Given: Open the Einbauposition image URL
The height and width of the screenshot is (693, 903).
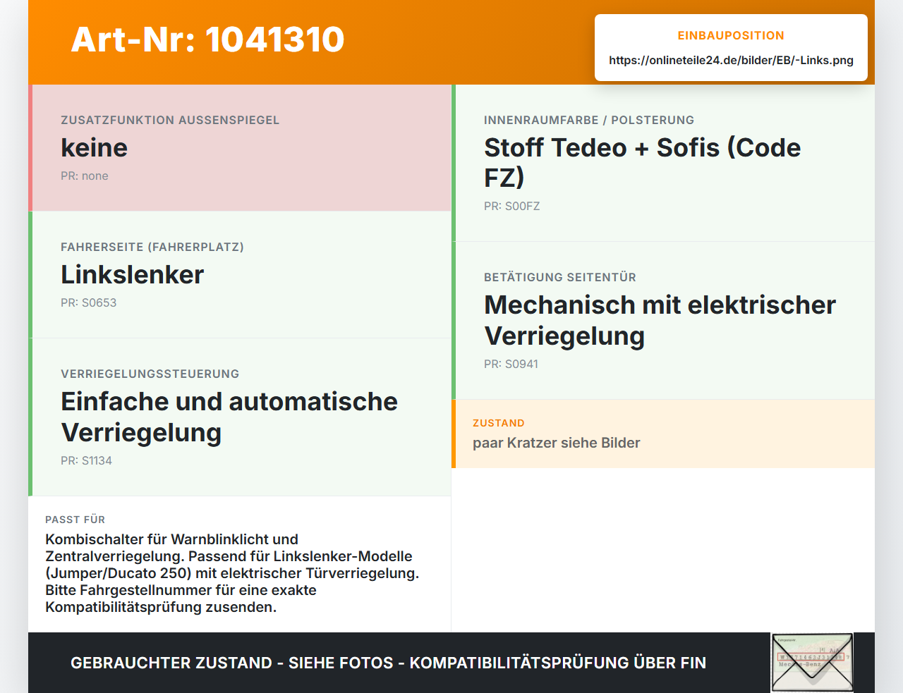Looking at the screenshot, I should (x=731, y=60).
